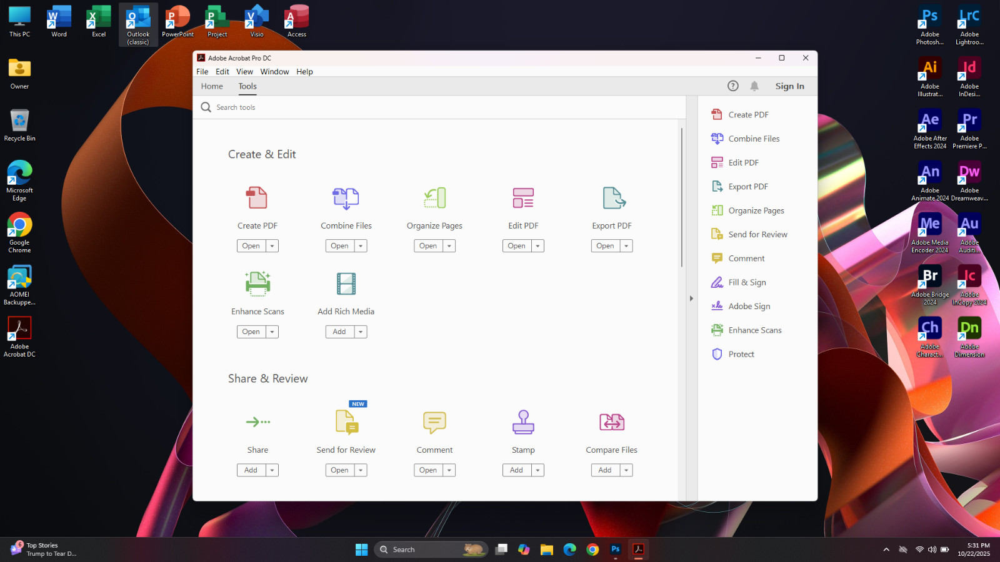Select Create PDF in the right sidebar

740,115
